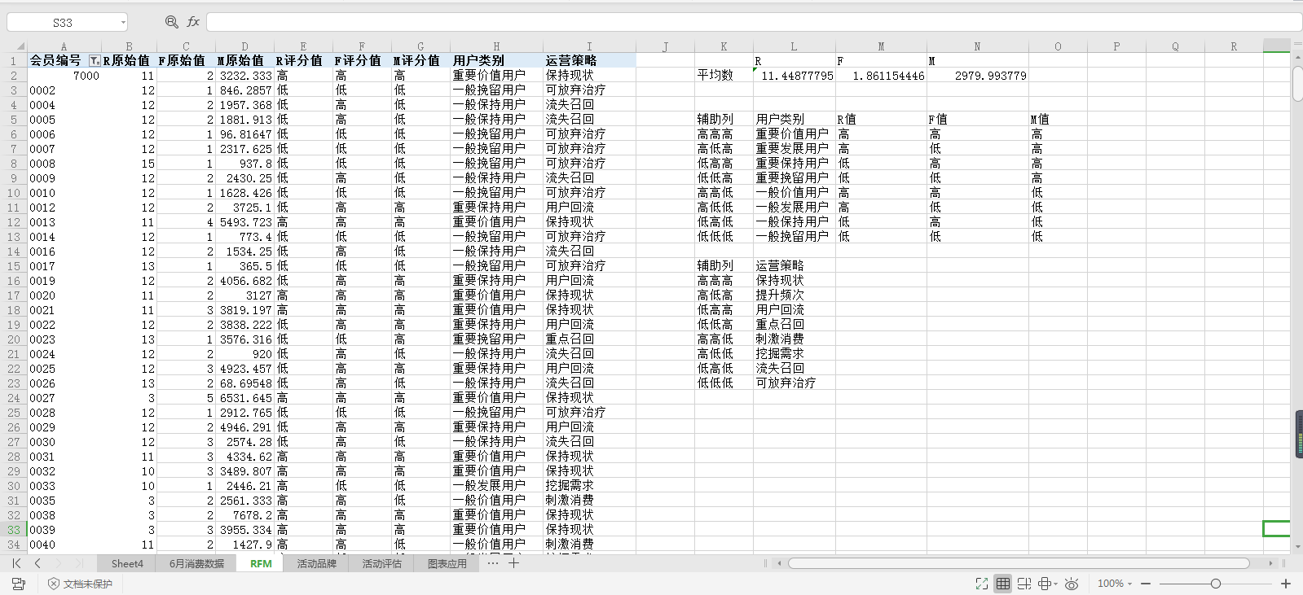This screenshot has height=595, width=1303.
Task: Select cell with value 1.861154446
Action: click(881, 76)
